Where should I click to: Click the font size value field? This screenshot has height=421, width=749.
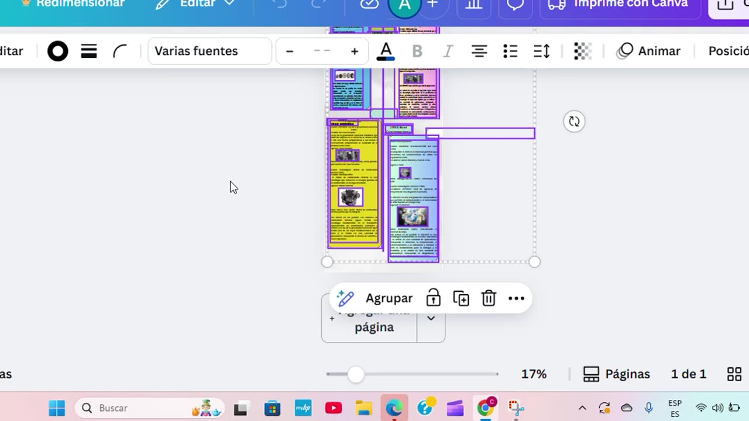[322, 51]
